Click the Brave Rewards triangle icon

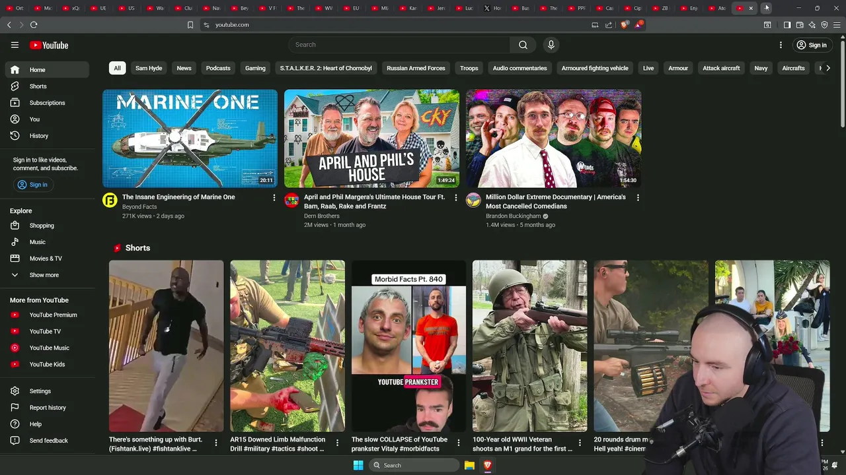[x=638, y=24]
